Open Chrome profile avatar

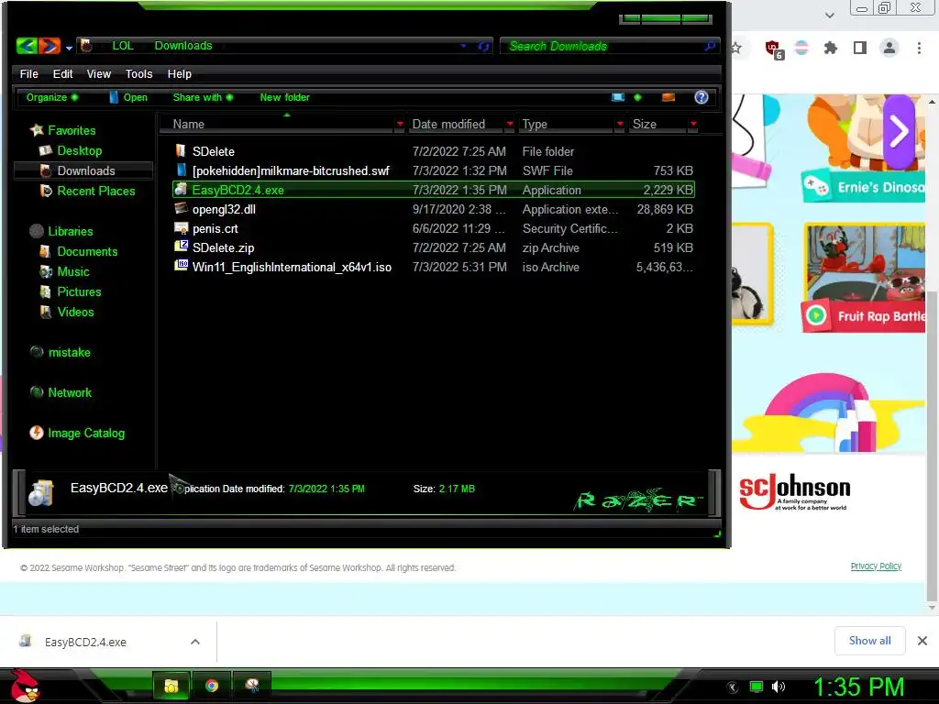[x=889, y=48]
